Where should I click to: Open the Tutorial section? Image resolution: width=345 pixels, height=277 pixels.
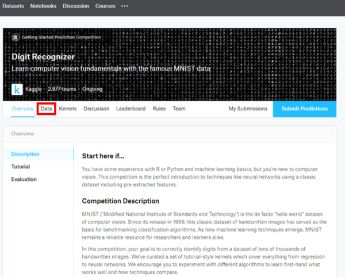(x=21, y=167)
